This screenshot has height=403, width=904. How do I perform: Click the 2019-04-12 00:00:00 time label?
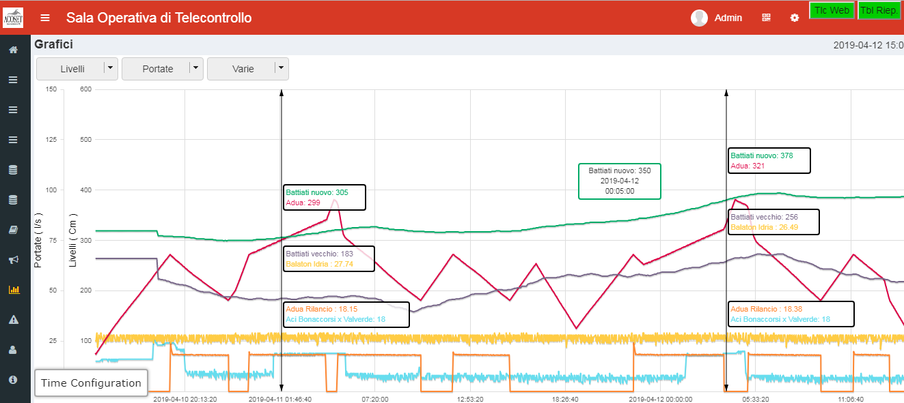coord(661,399)
